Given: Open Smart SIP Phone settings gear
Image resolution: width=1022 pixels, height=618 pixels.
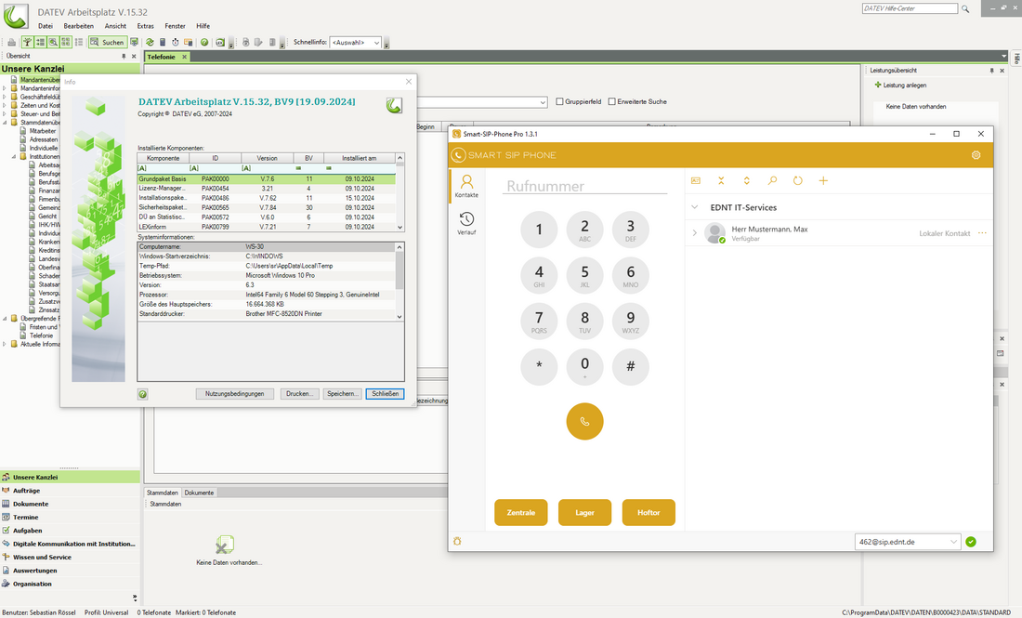Looking at the screenshot, I should [976, 155].
